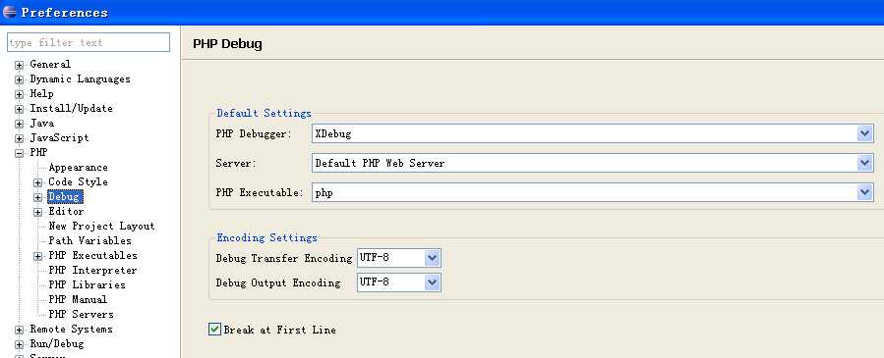Select General in the preferences tree

(x=50, y=64)
